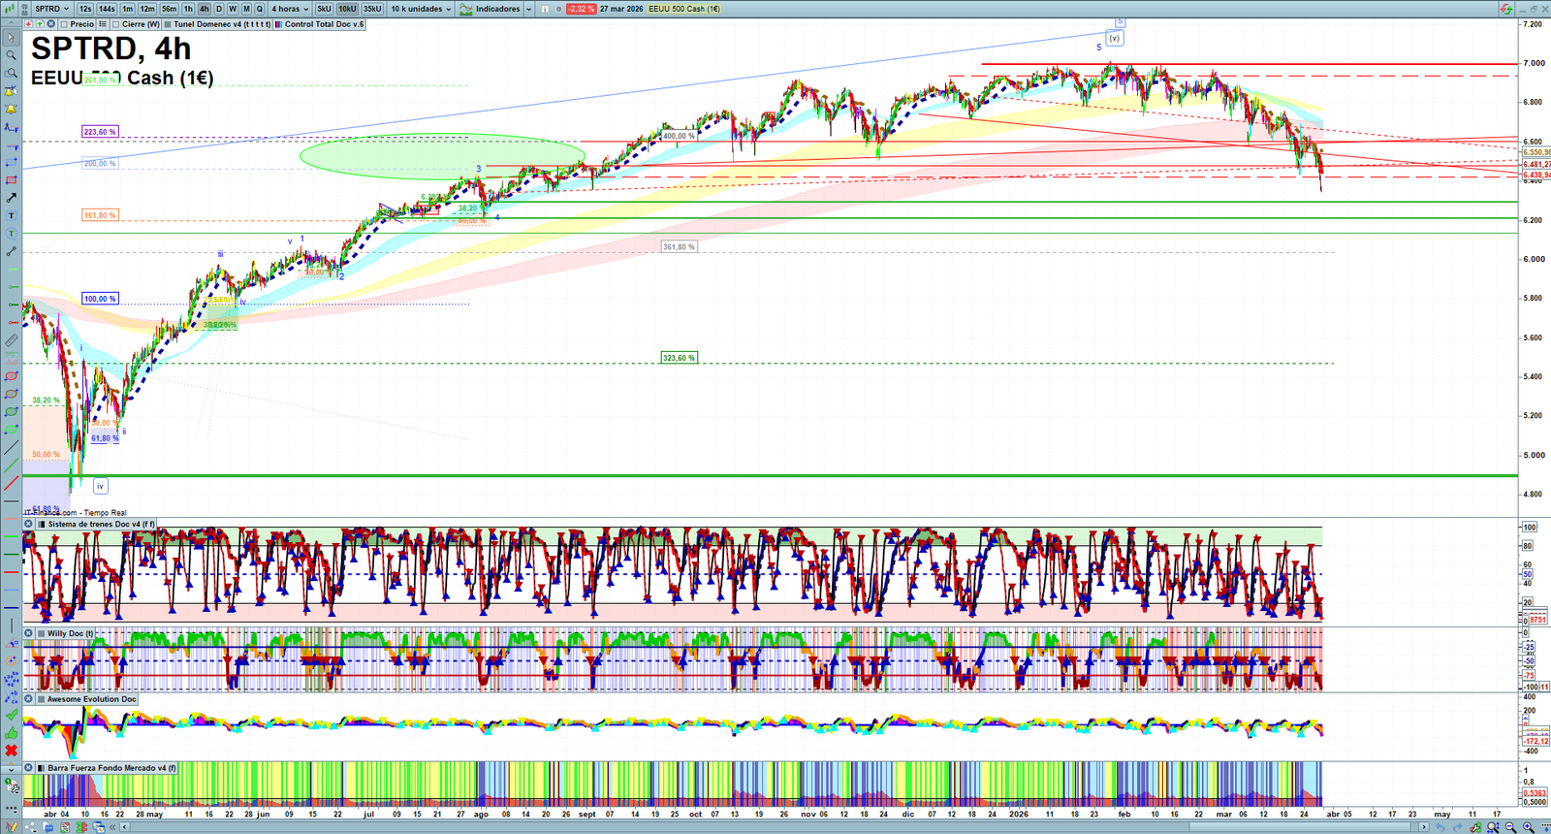Open the SPTRD symbol dropdown

(52, 9)
